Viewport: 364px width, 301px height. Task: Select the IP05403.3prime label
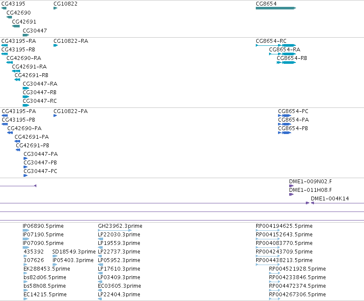[73, 260]
